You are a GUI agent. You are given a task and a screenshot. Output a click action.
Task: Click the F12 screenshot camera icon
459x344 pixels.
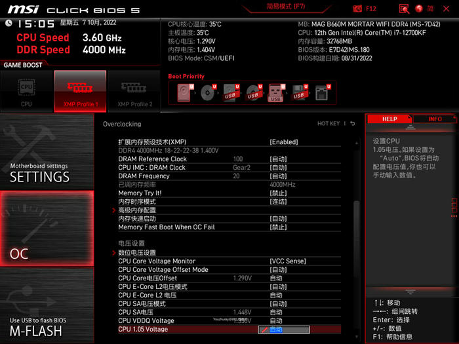pos(357,9)
